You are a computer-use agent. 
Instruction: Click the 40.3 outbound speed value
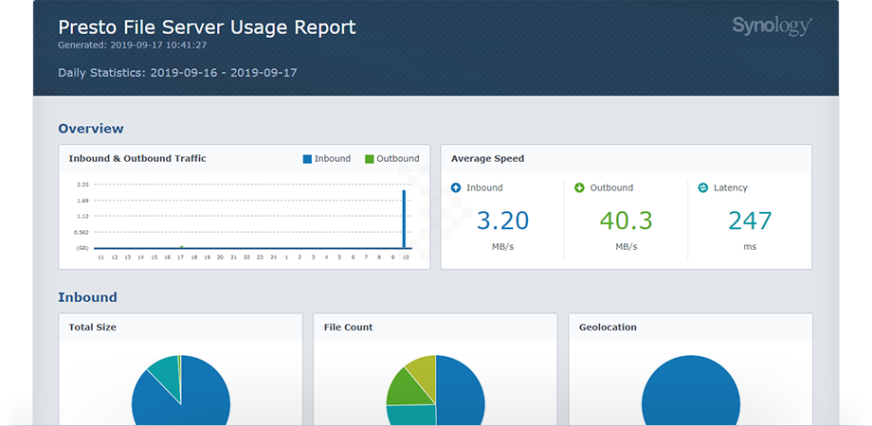point(626,221)
